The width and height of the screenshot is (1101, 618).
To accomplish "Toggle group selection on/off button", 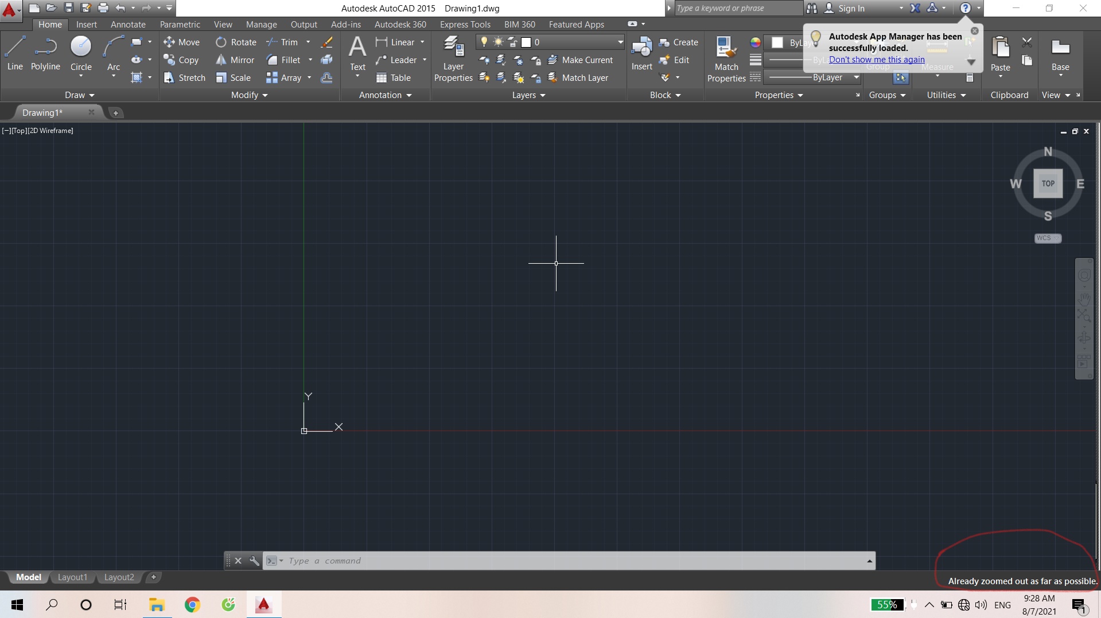I will [900, 78].
